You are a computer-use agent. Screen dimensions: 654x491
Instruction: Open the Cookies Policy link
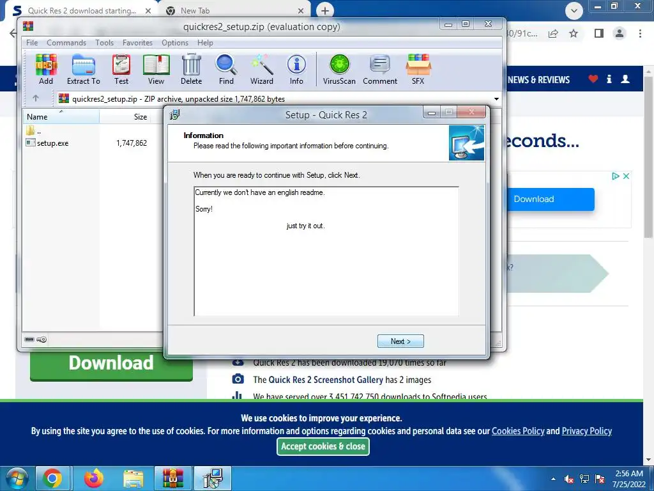coord(518,431)
